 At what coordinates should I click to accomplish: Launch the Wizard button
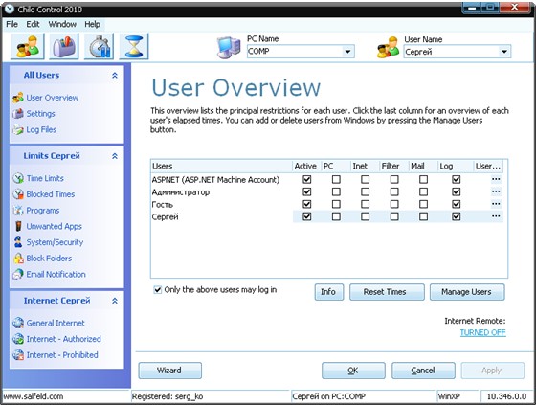[x=170, y=371]
